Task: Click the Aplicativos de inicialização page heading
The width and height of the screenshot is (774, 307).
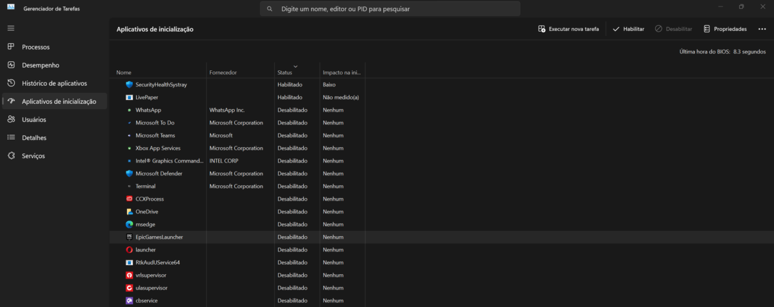Action: [155, 30]
